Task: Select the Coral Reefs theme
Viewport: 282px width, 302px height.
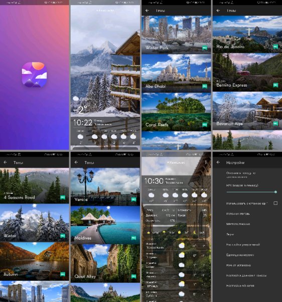Action: 176,112
